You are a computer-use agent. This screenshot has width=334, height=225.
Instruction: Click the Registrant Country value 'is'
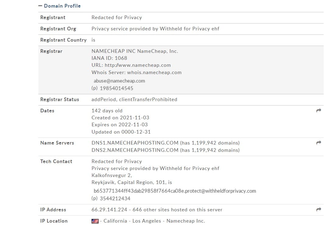point(93,40)
